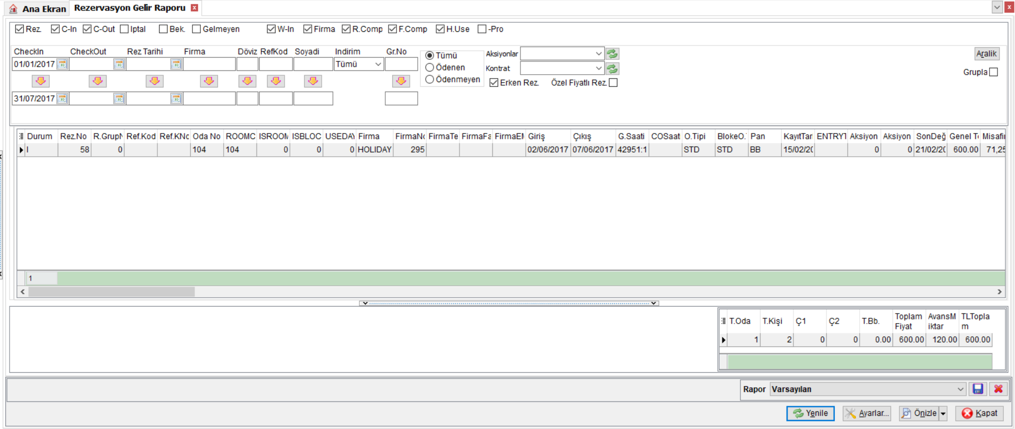The image size is (1015, 429).
Task: Refresh the Kontrat list
Action: pyautogui.click(x=613, y=68)
